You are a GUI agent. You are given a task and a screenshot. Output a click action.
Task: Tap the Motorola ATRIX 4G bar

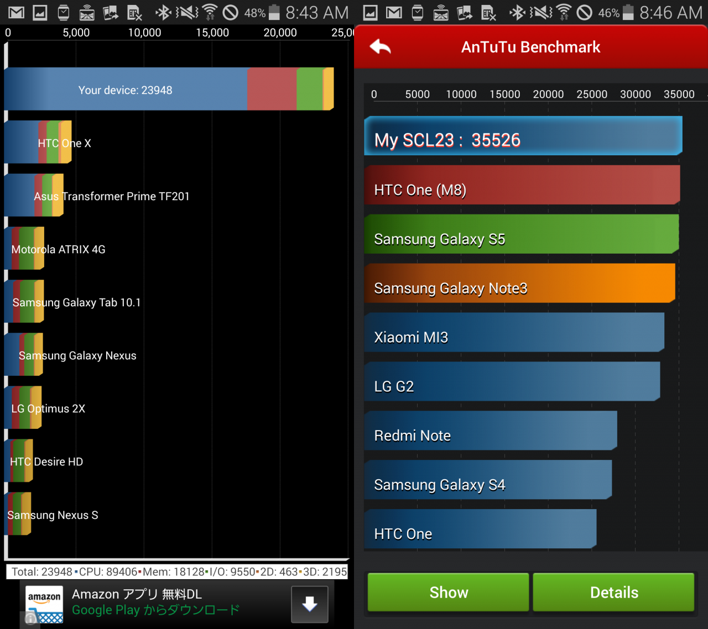click(x=24, y=249)
